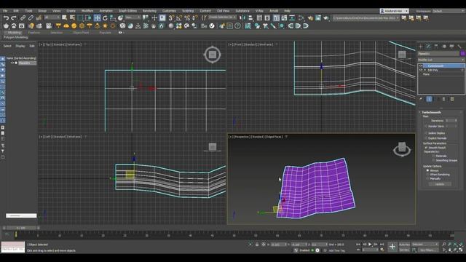Switch to the Freeform ribbon tab
The width and height of the screenshot is (466, 262).
pyautogui.click(x=34, y=33)
